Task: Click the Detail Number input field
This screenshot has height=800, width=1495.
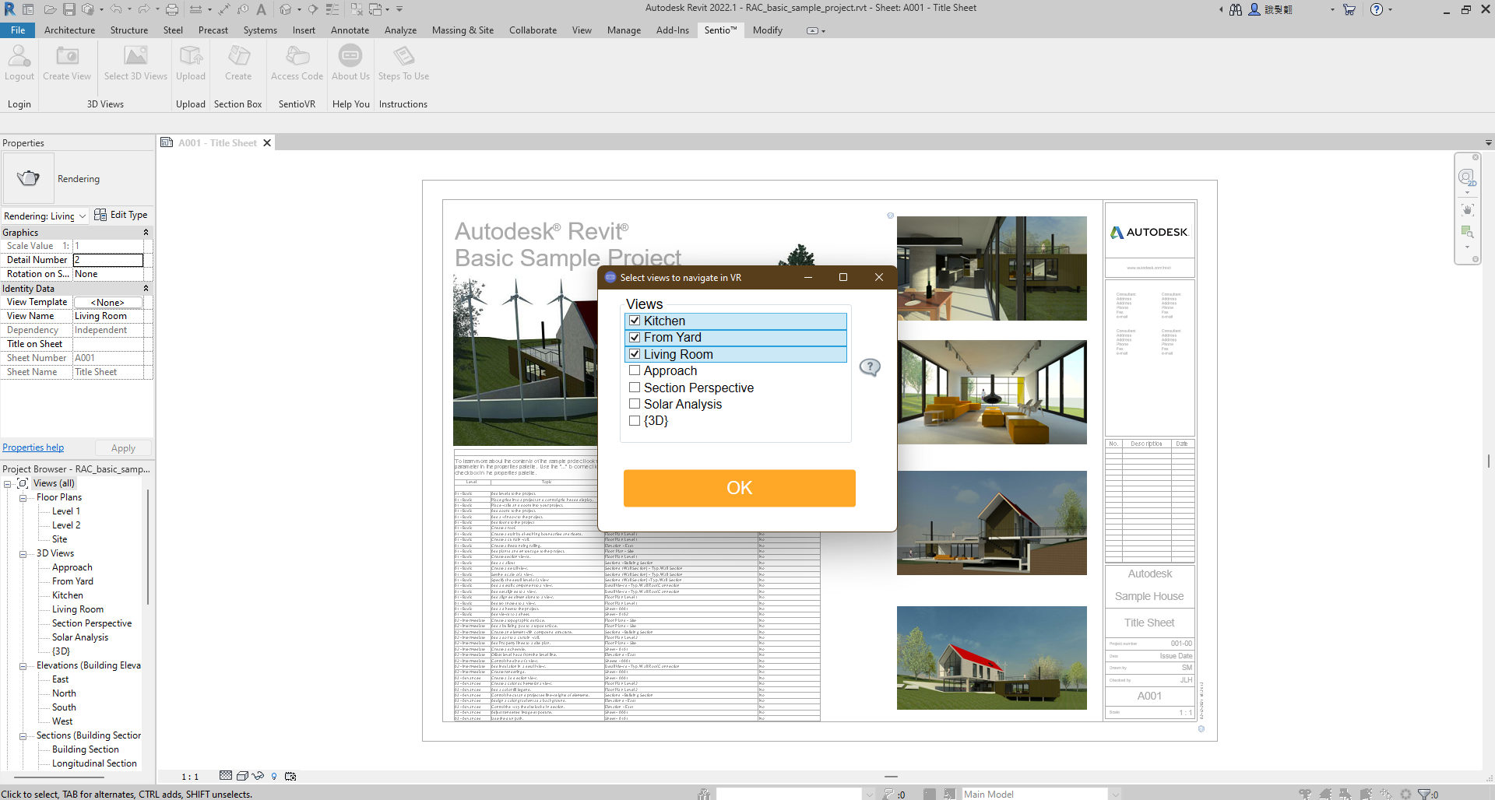Action: [x=108, y=260]
